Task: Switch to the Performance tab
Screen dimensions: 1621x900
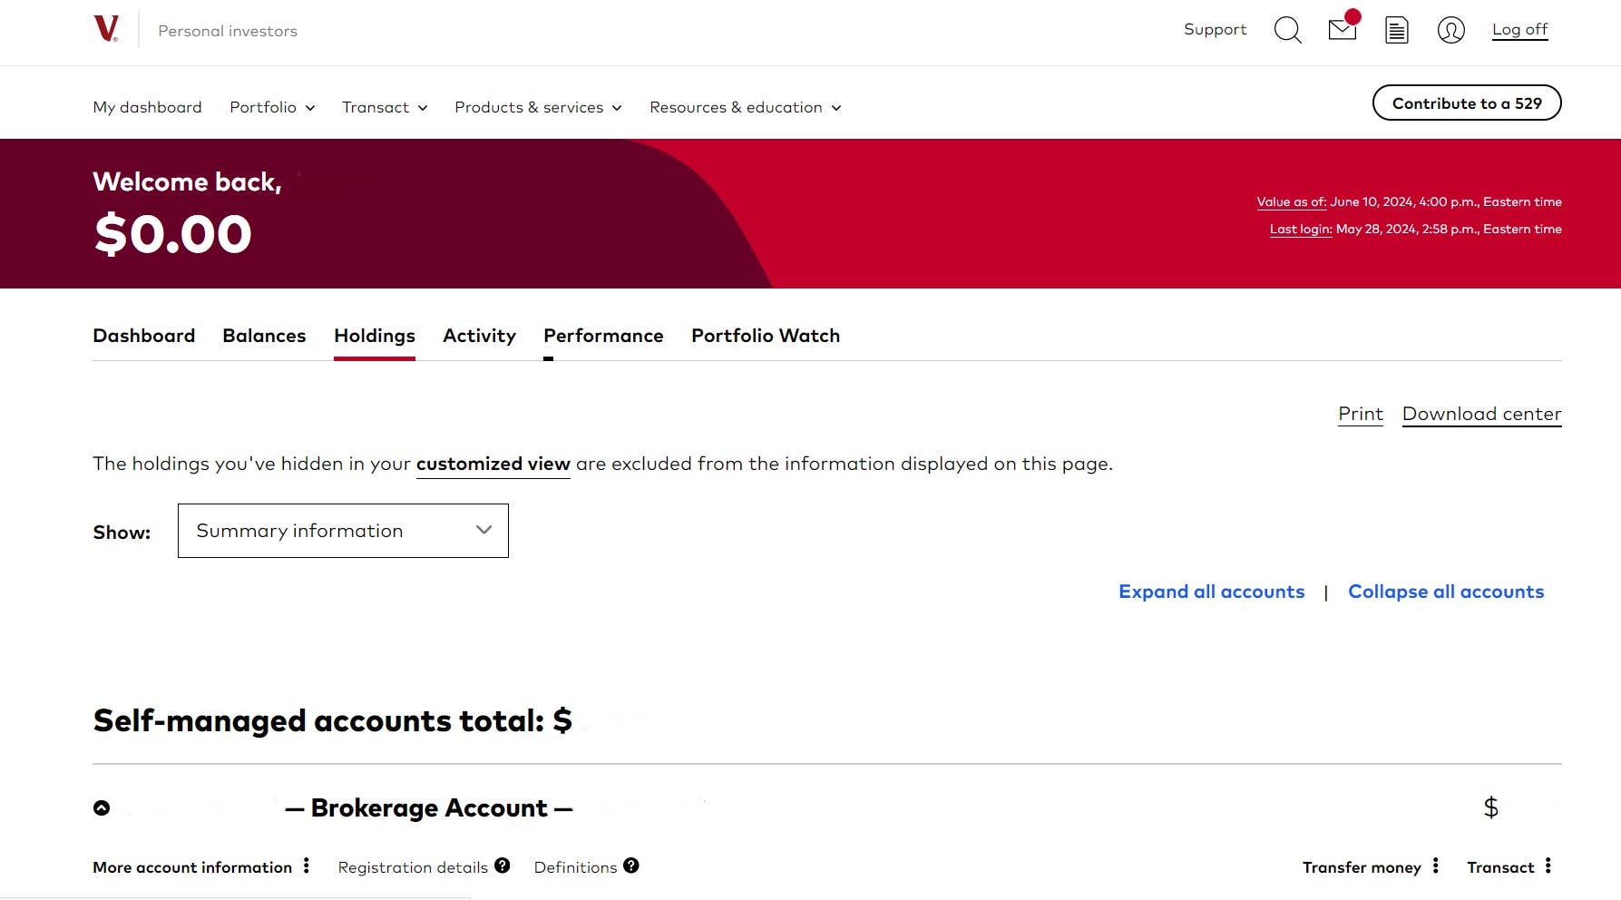Action: 603,336
